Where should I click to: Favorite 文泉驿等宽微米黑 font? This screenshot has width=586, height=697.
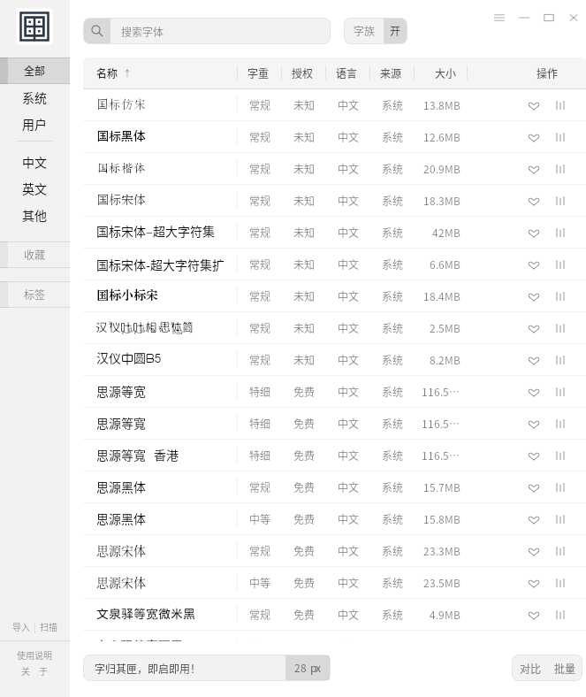[x=534, y=616]
